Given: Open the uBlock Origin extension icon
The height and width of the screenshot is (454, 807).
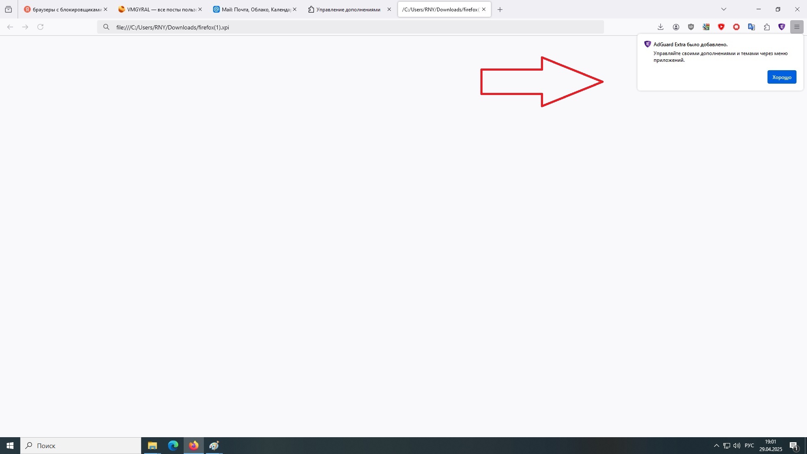Looking at the screenshot, I should coord(691,27).
